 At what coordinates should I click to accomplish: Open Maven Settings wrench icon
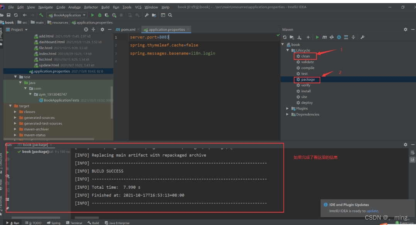[362, 37]
